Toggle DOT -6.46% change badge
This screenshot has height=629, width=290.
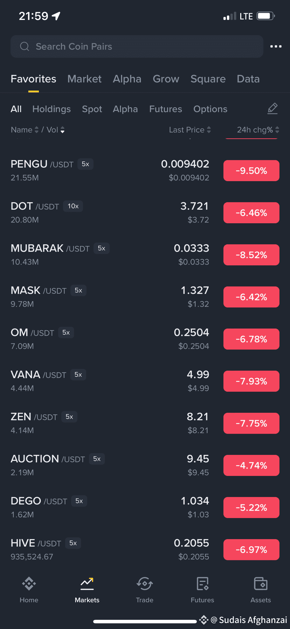[x=251, y=213]
